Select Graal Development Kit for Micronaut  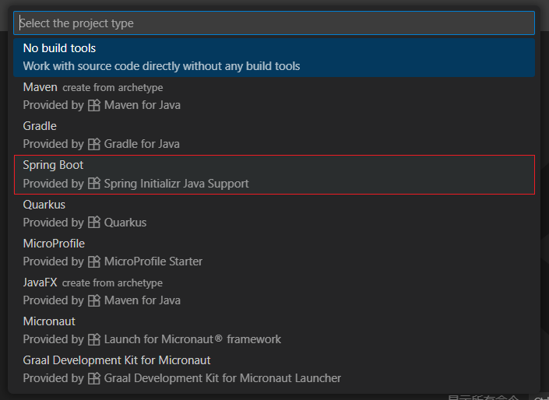coord(274,369)
